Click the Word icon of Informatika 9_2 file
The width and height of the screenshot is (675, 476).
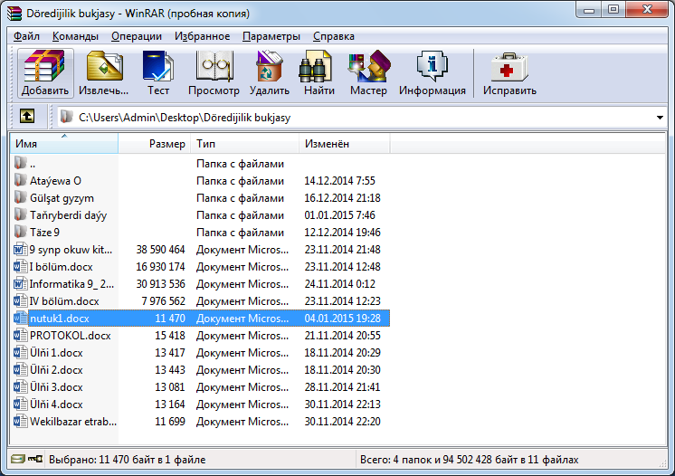(20, 283)
